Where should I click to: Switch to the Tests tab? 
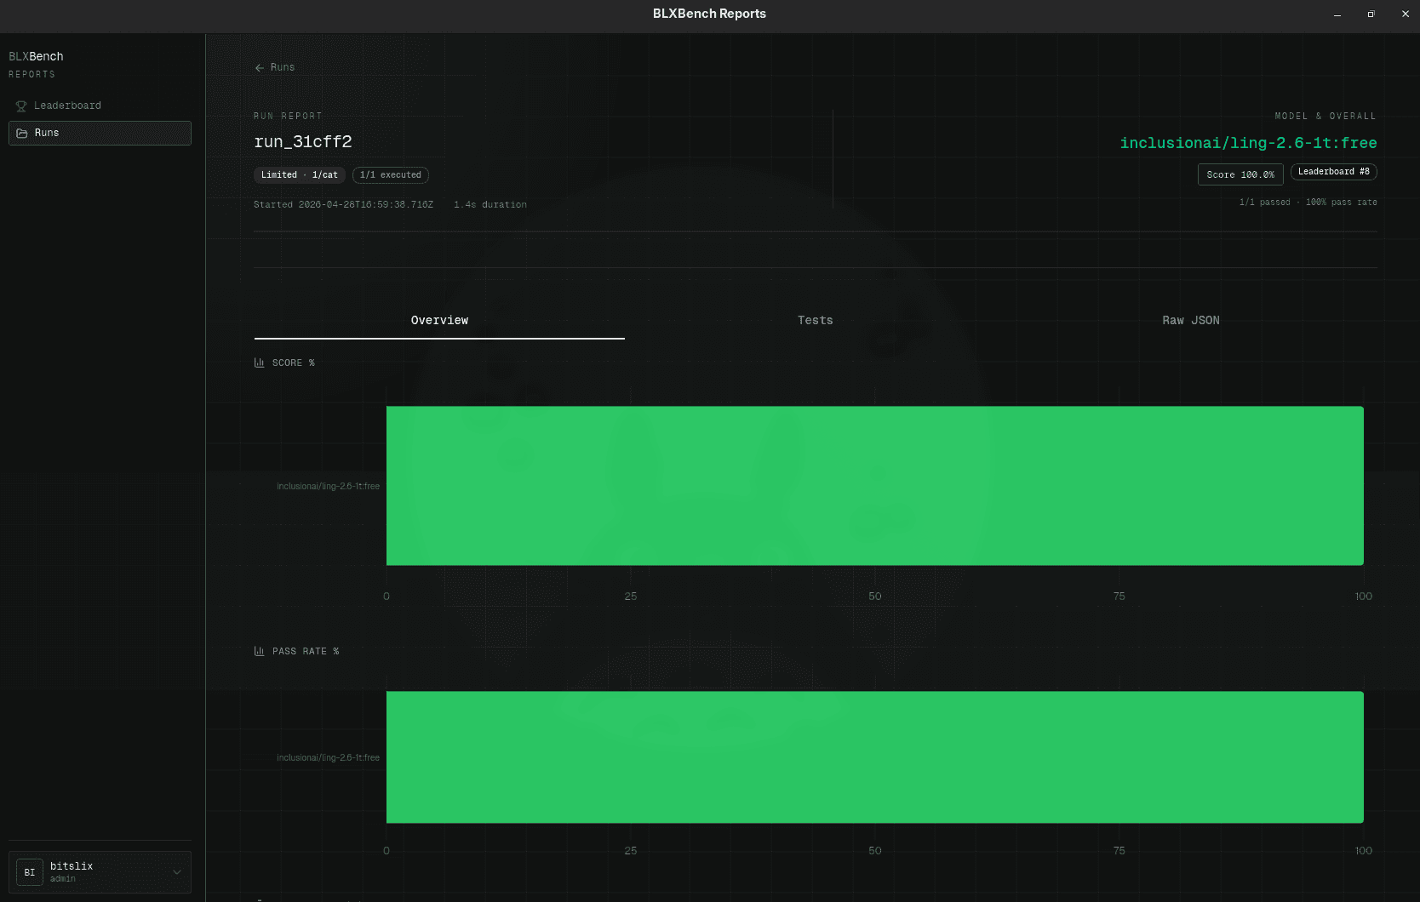(815, 320)
